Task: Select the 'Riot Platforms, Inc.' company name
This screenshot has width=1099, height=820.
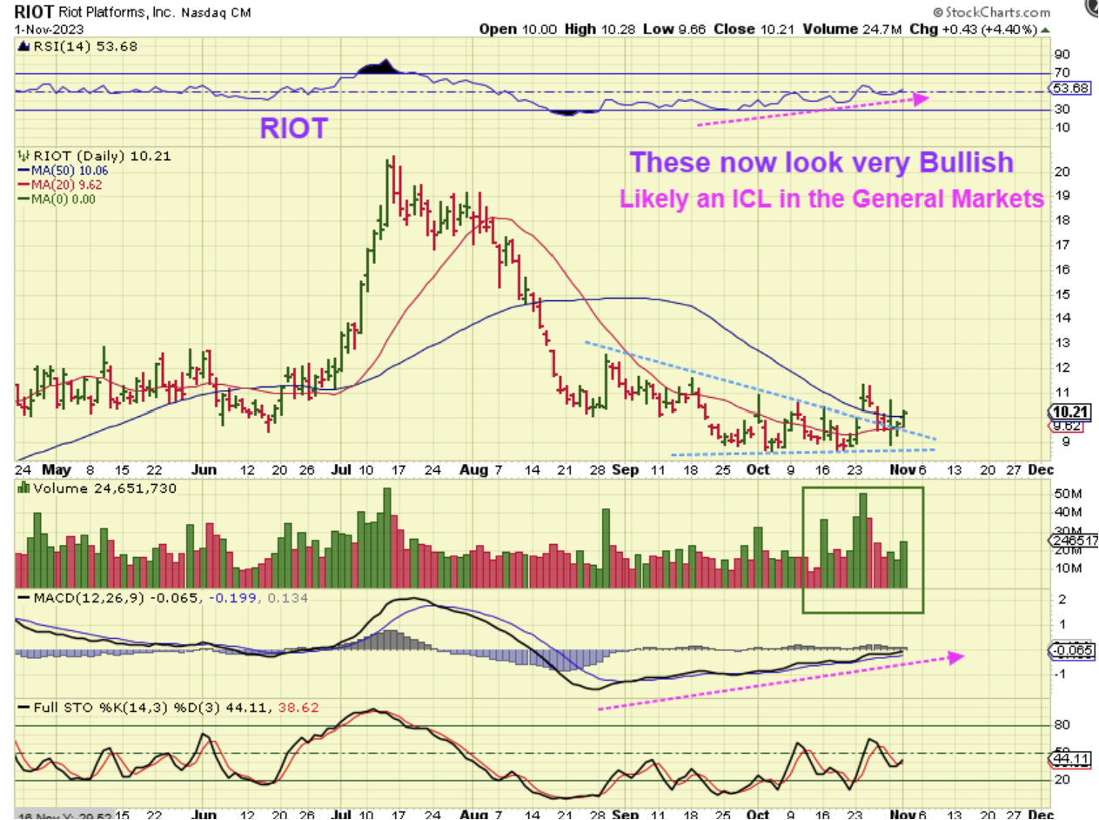Action: coord(116,13)
